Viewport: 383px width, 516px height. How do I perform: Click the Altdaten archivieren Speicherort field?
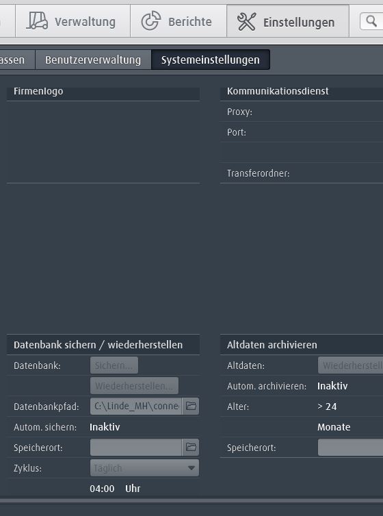click(x=350, y=448)
